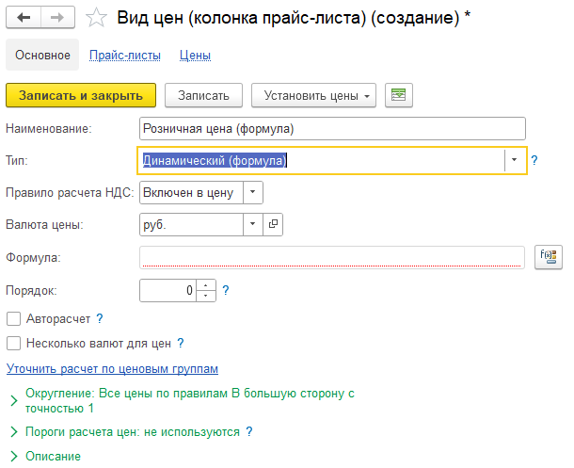574x468 pixels.
Task: Toggle Несколько валют для цен checkbox
Action: [x=13, y=344]
